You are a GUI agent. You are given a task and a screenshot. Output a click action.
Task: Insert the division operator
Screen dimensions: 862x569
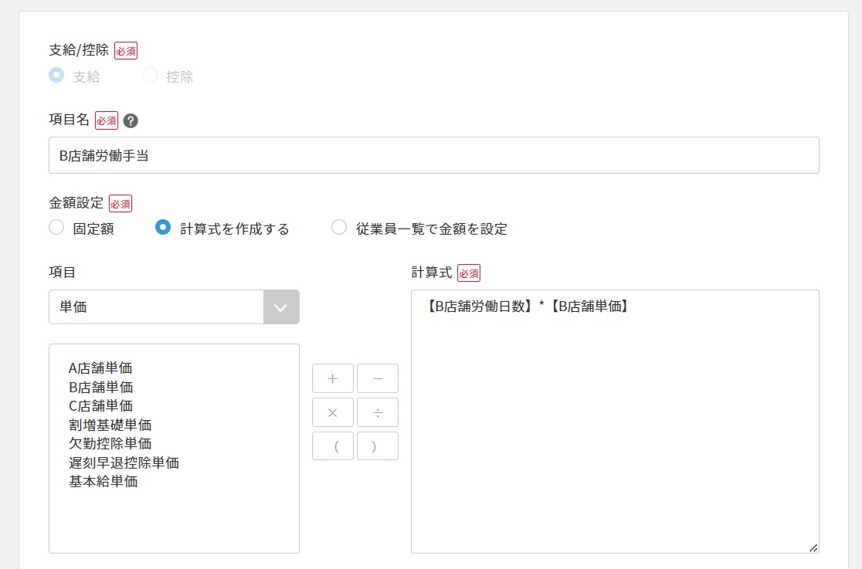pos(378,412)
